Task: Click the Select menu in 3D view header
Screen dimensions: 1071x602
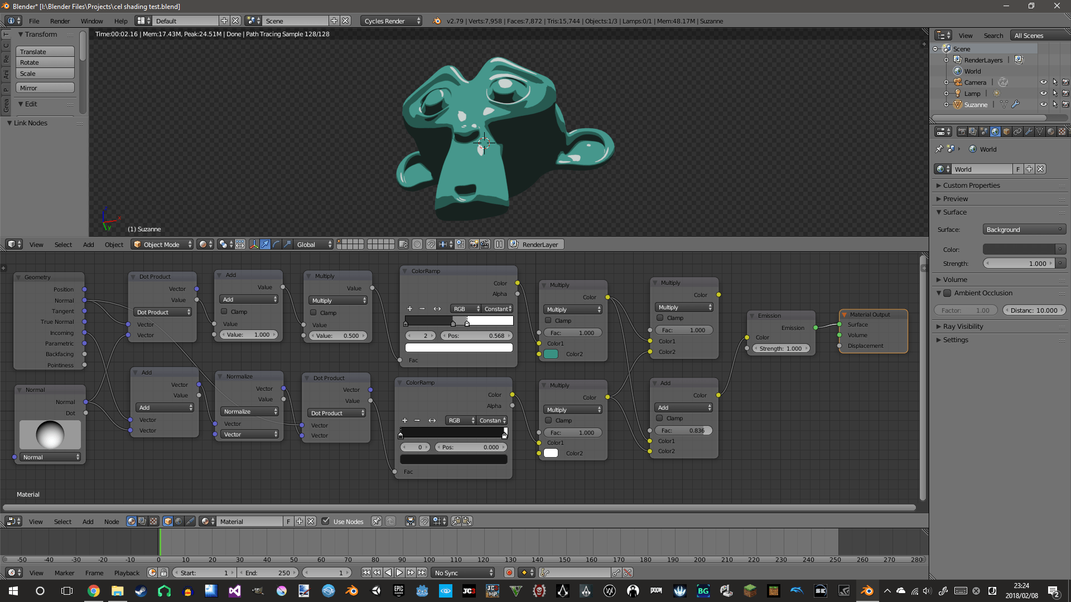Action: [x=63, y=244]
